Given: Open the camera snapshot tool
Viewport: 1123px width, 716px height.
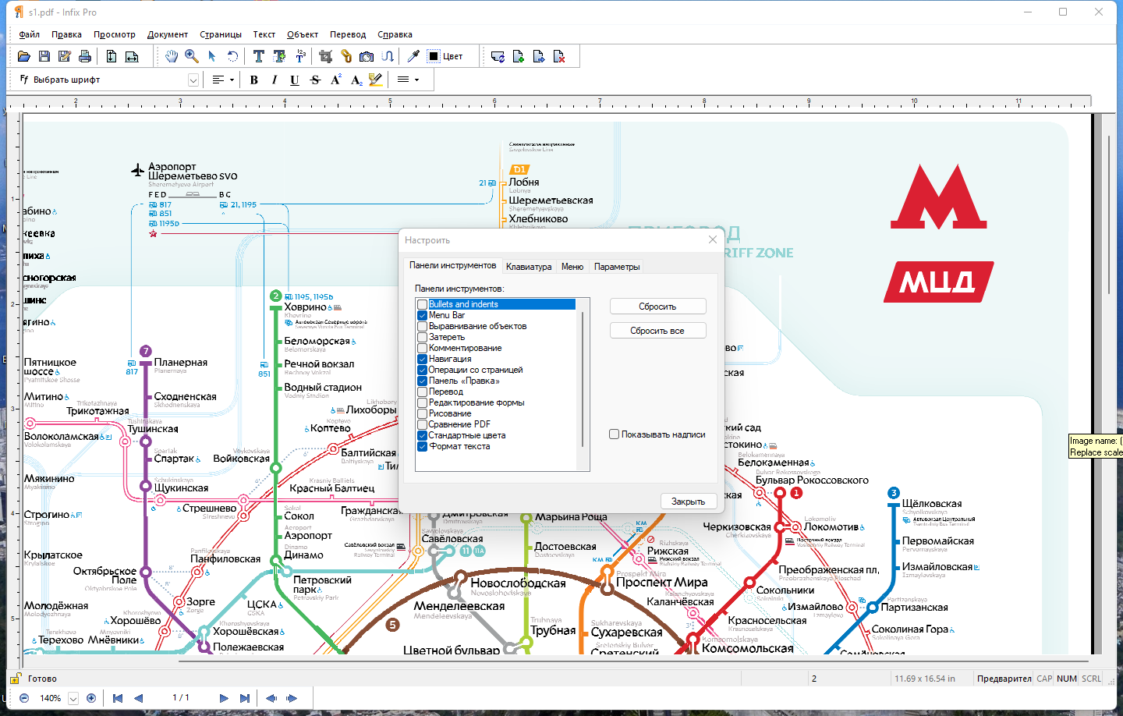Looking at the screenshot, I should pos(367,56).
